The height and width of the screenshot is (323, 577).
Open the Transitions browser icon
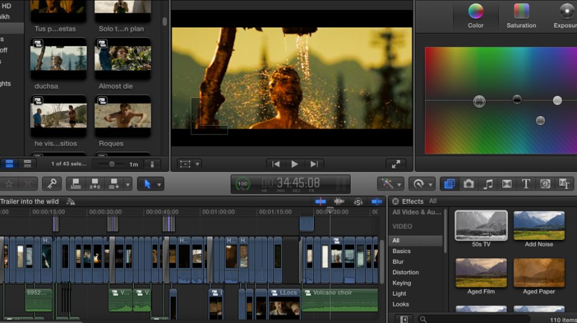507,184
